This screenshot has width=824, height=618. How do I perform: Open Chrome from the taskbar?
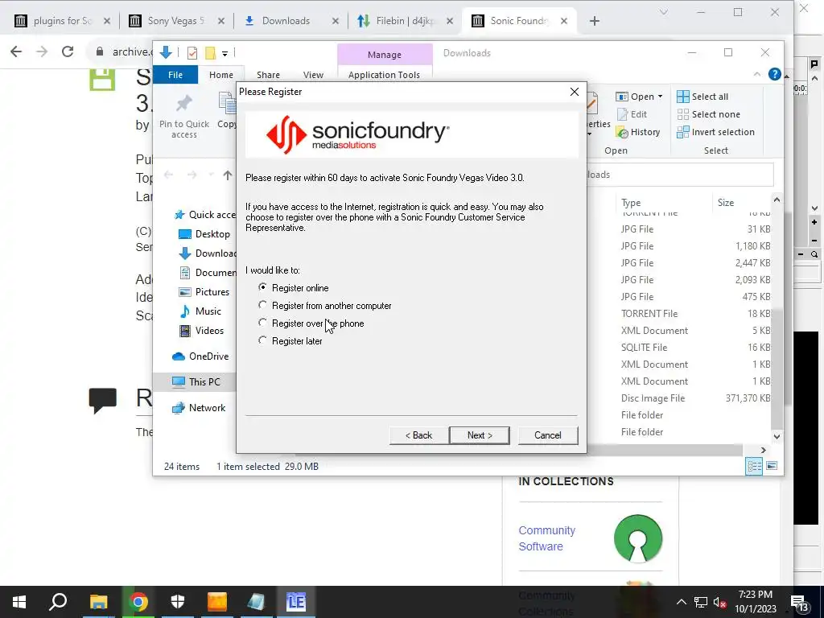pyautogui.click(x=138, y=602)
